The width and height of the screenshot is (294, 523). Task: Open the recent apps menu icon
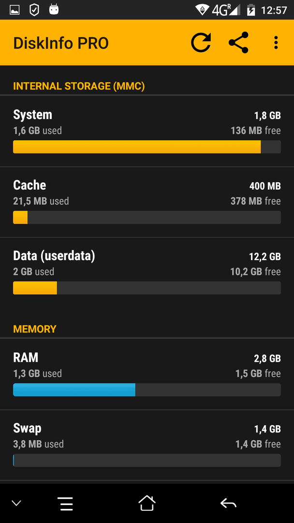coord(65,504)
